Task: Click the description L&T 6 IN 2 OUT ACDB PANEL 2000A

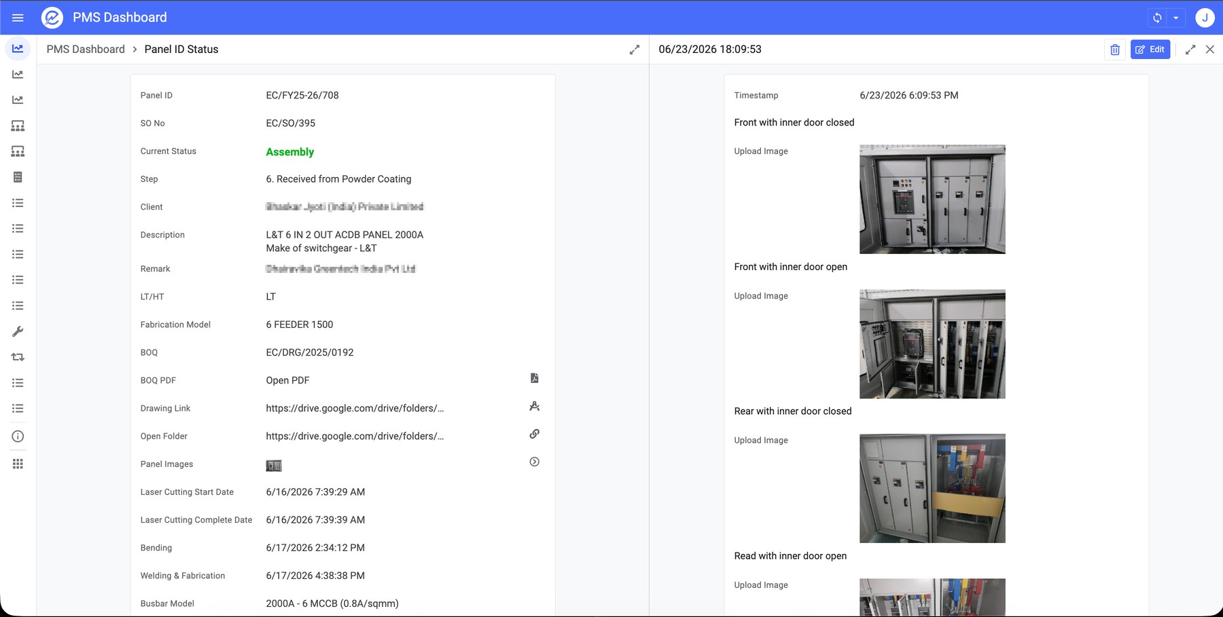Action: (x=344, y=235)
